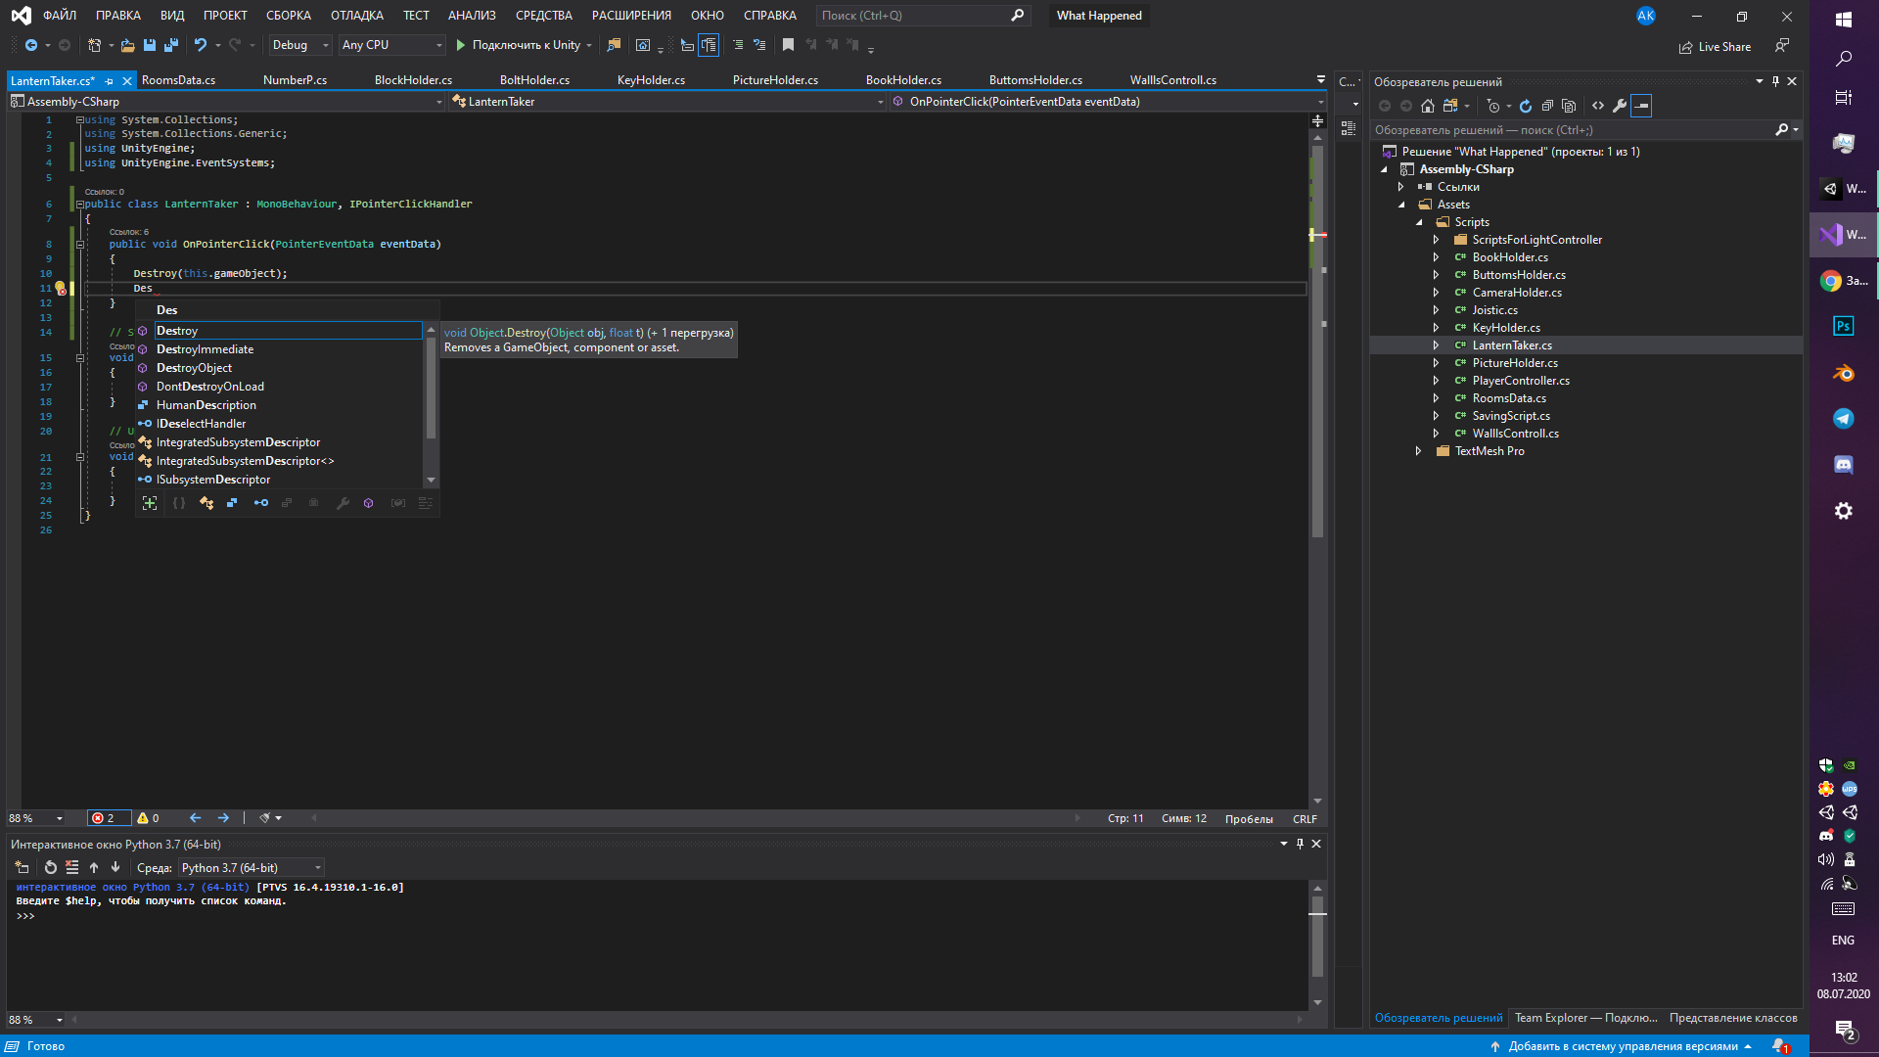Expand the TextMesh Pro folder
The height and width of the screenshot is (1057, 1879).
point(1418,451)
